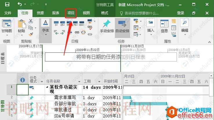Open the Duration (工期) column dropdown
The image size is (214, 120).
[x=99, y=81]
